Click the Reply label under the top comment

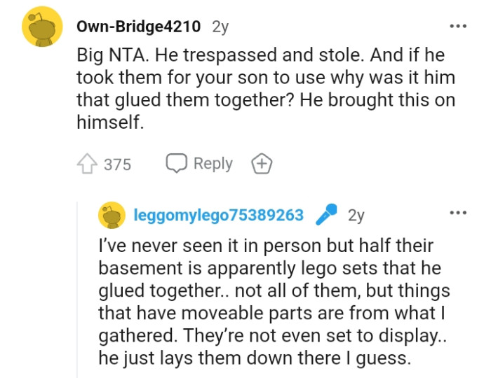click(213, 164)
